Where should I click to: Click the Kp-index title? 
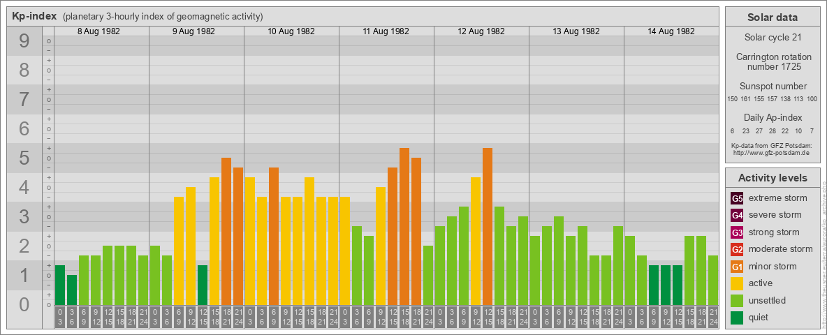point(34,16)
